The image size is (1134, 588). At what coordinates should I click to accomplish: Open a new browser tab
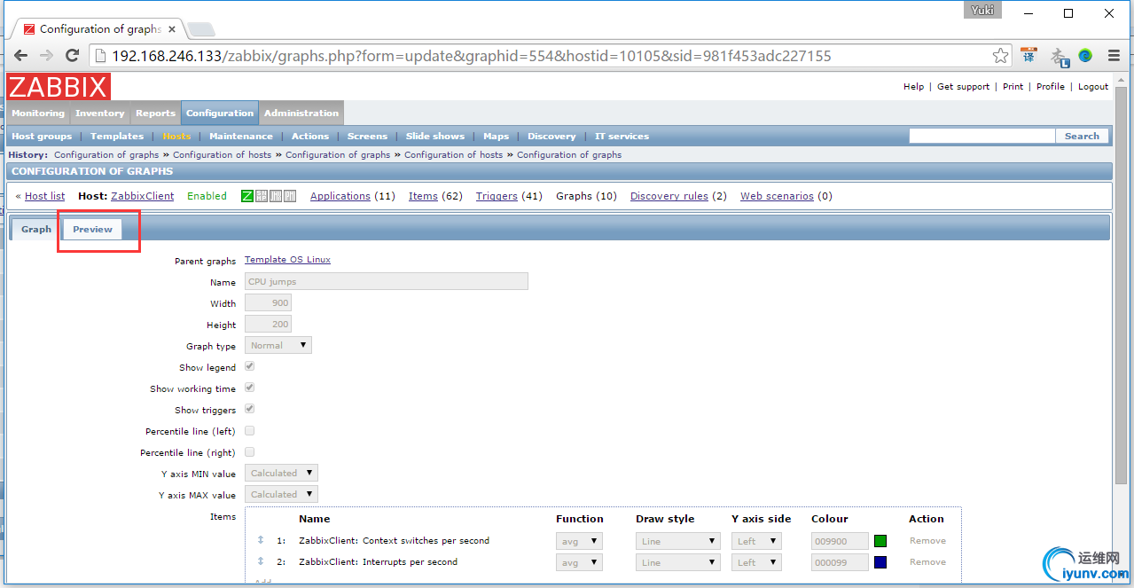[201, 29]
